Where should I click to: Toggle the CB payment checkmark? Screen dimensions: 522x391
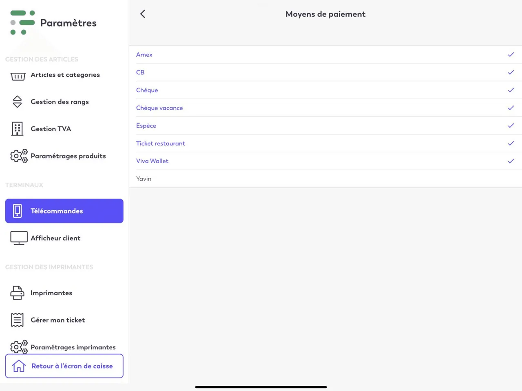(511, 72)
